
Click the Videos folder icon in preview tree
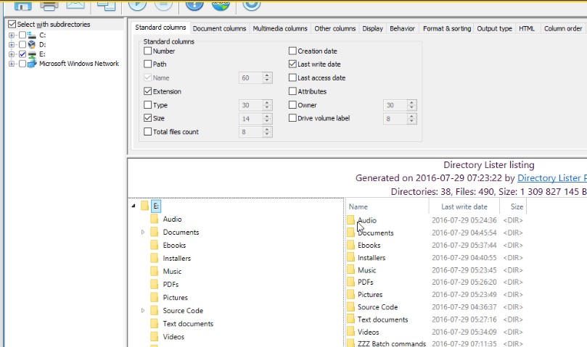click(x=155, y=337)
